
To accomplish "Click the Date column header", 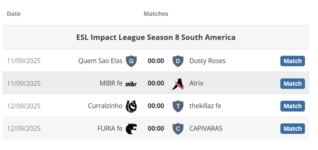I will [x=14, y=14].
